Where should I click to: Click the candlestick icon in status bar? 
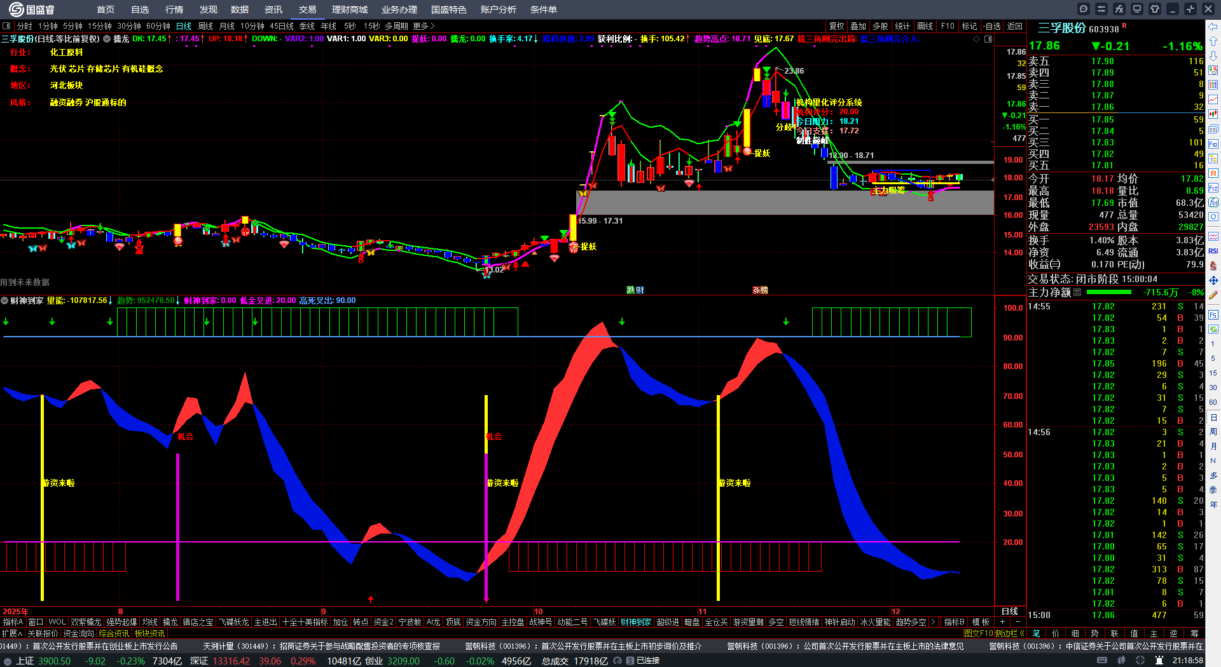coord(1121,661)
